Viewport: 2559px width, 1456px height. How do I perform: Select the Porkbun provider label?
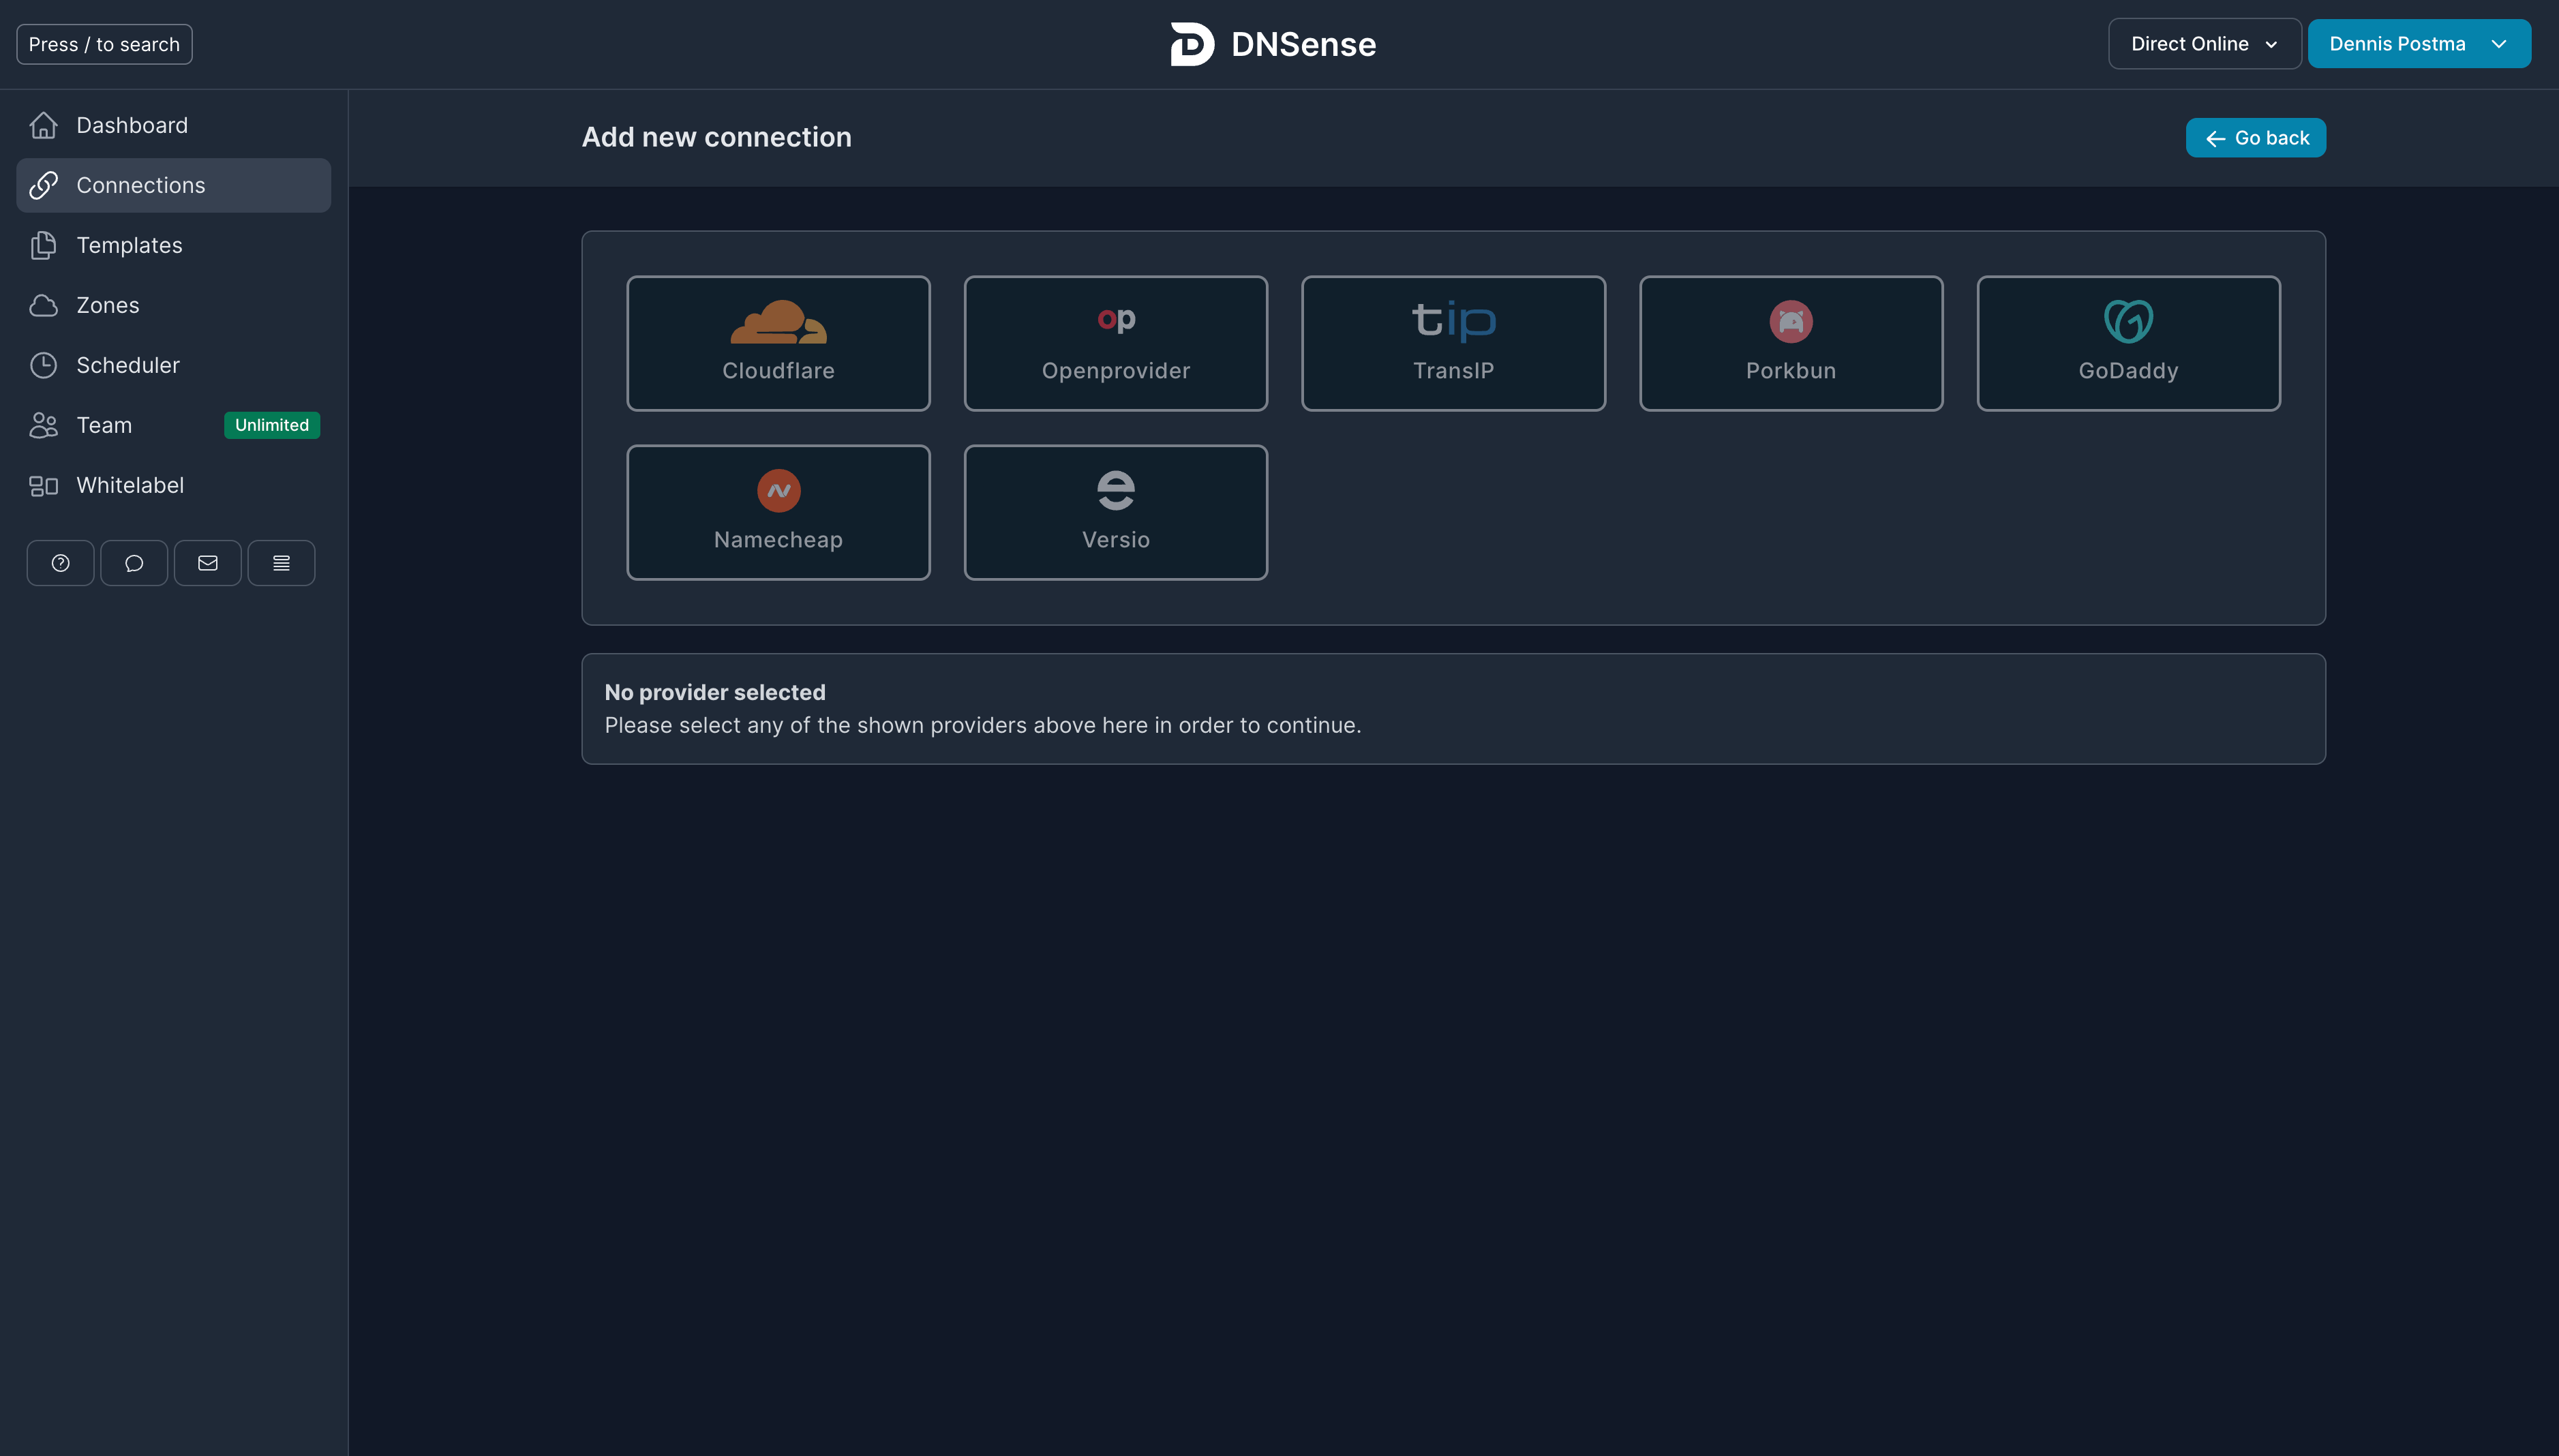[x=1790, y=371]
